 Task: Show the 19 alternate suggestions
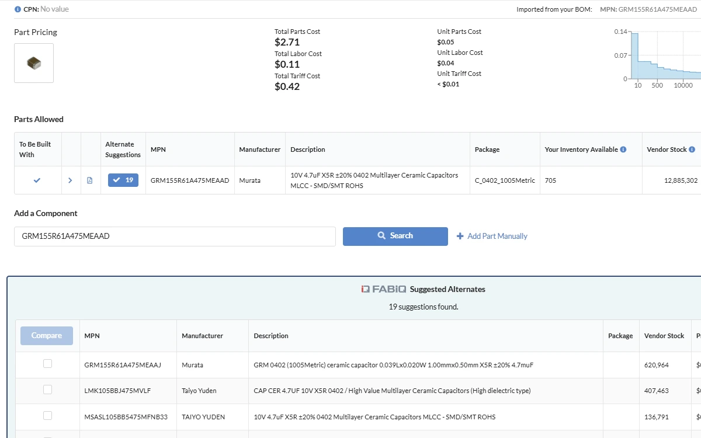tap(123, 180)
